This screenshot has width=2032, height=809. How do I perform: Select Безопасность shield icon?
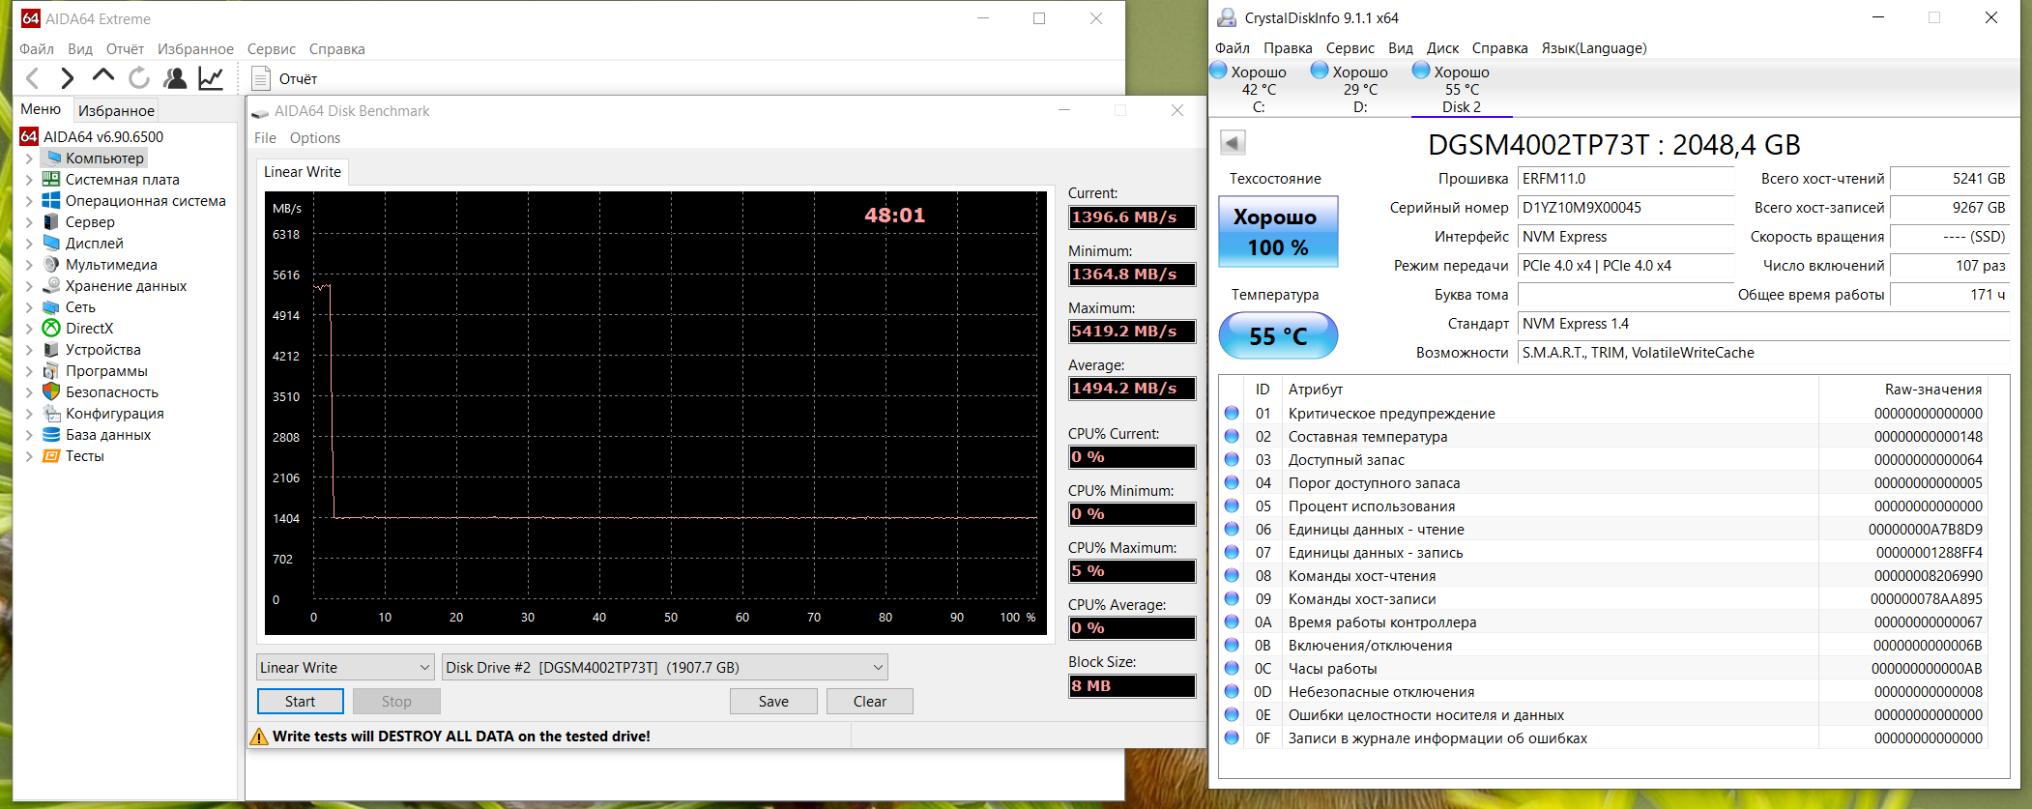click(51, 391)
